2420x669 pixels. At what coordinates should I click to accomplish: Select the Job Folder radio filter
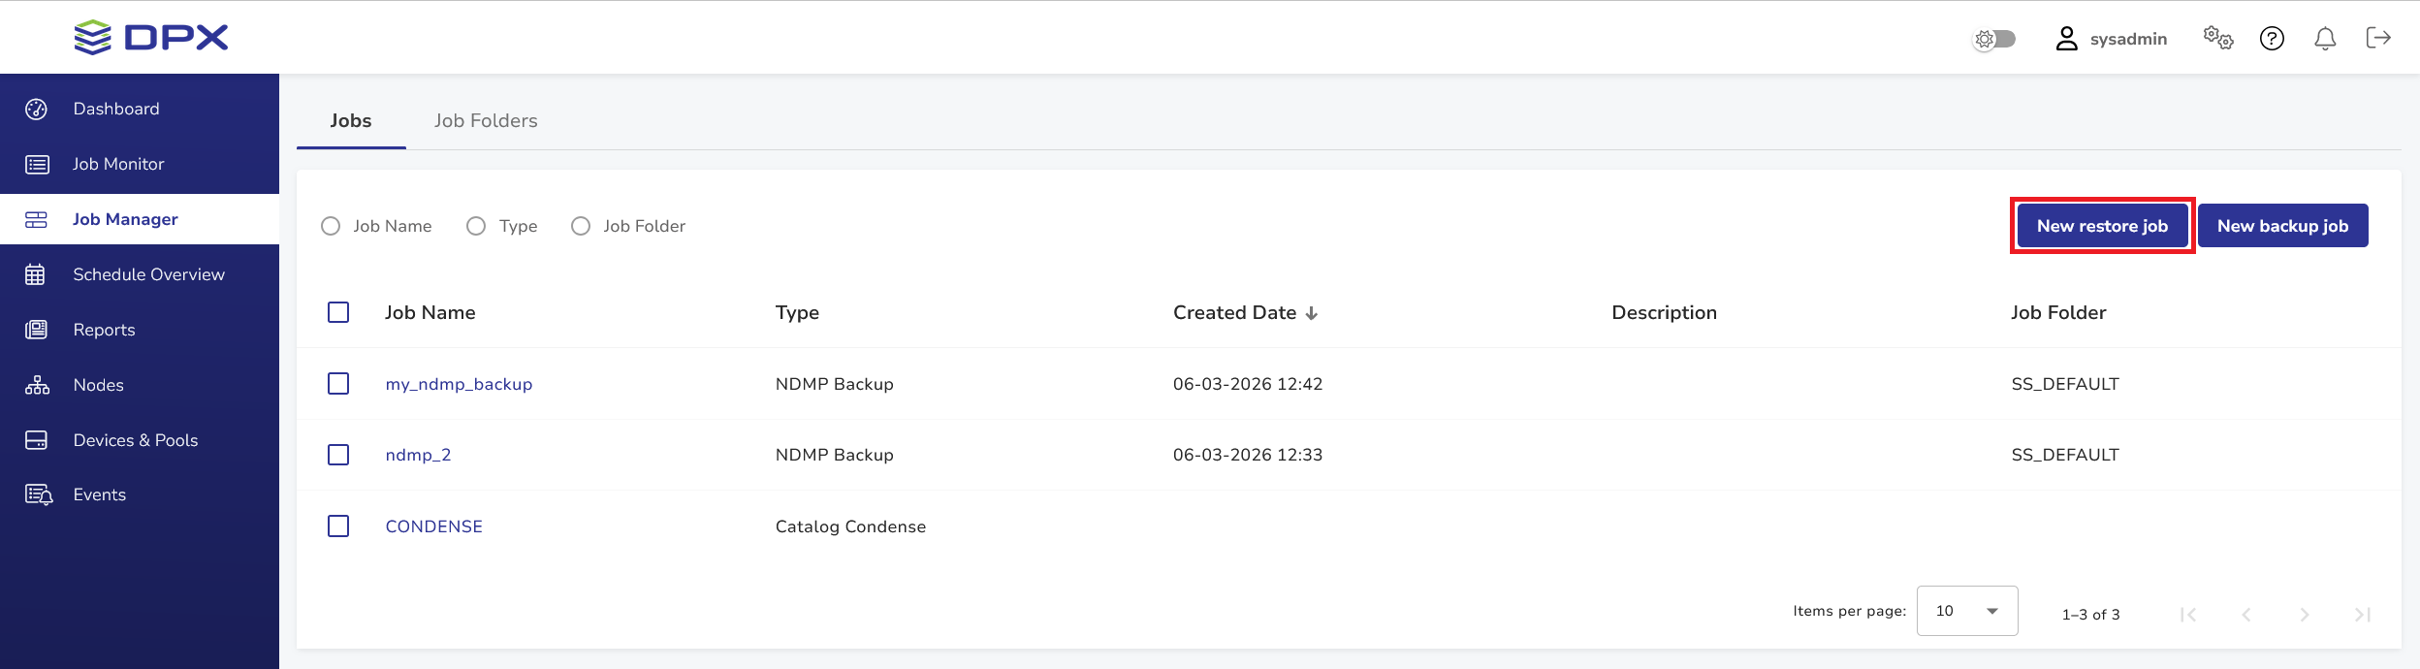pos(581,226)
